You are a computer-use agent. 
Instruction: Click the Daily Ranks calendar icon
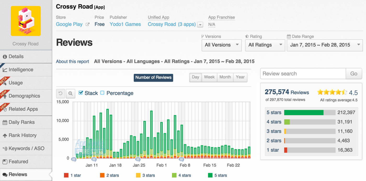(5, 122)
